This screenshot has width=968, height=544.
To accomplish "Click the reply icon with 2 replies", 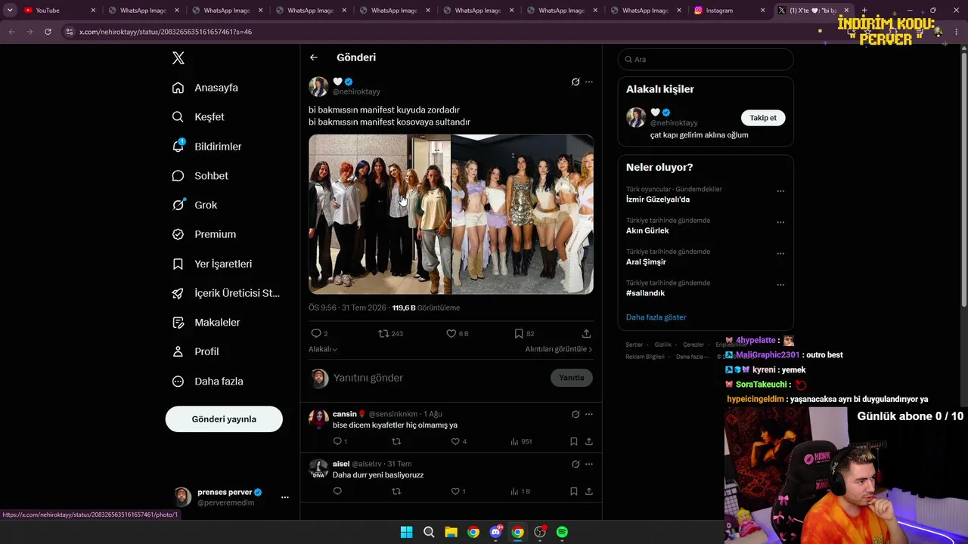I will point(316,333).
